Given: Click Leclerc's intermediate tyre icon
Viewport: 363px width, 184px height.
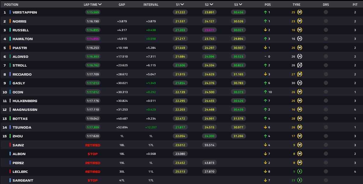Looking at the screenshot, I should (x=300, y=172).
